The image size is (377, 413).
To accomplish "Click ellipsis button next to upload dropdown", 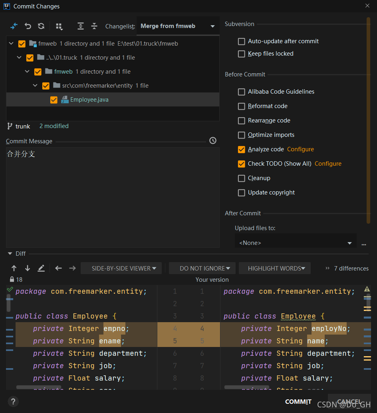I will click(364, 244).
